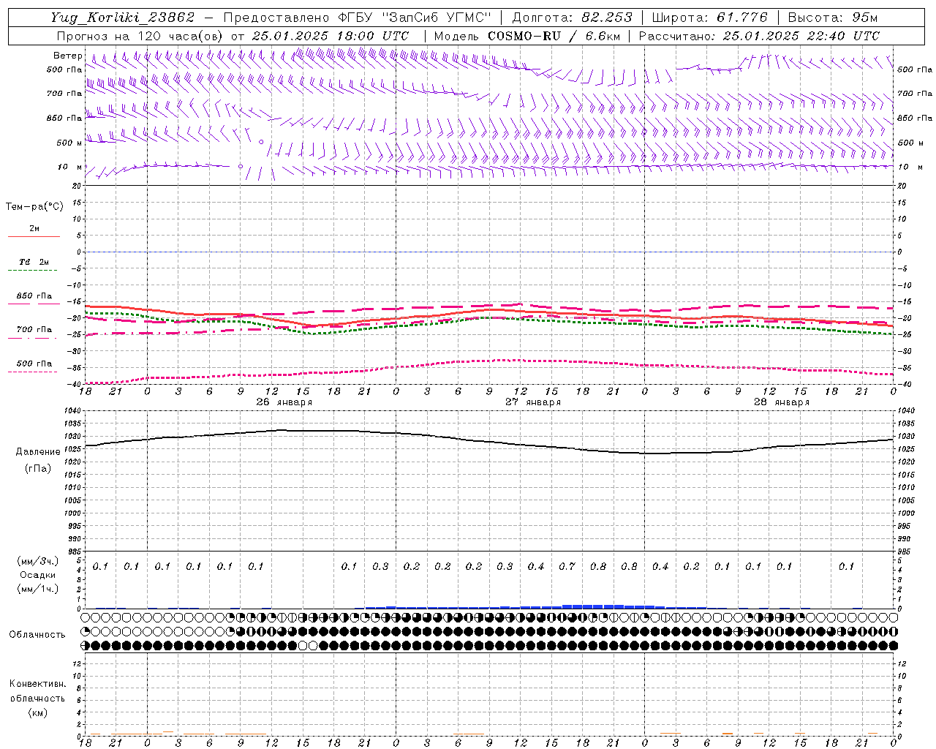Screen dimensions: 936x749
Task: Click the '850 гПа' temperature legend entry
Action: pos(34,296)
